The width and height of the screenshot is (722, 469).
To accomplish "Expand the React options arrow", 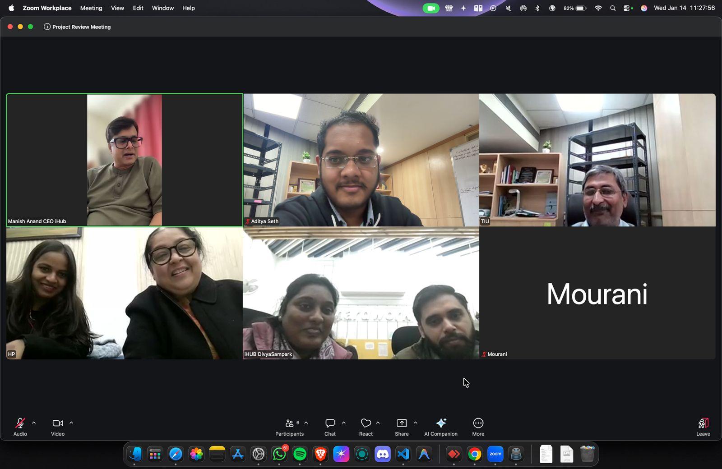I will point(378,423).
